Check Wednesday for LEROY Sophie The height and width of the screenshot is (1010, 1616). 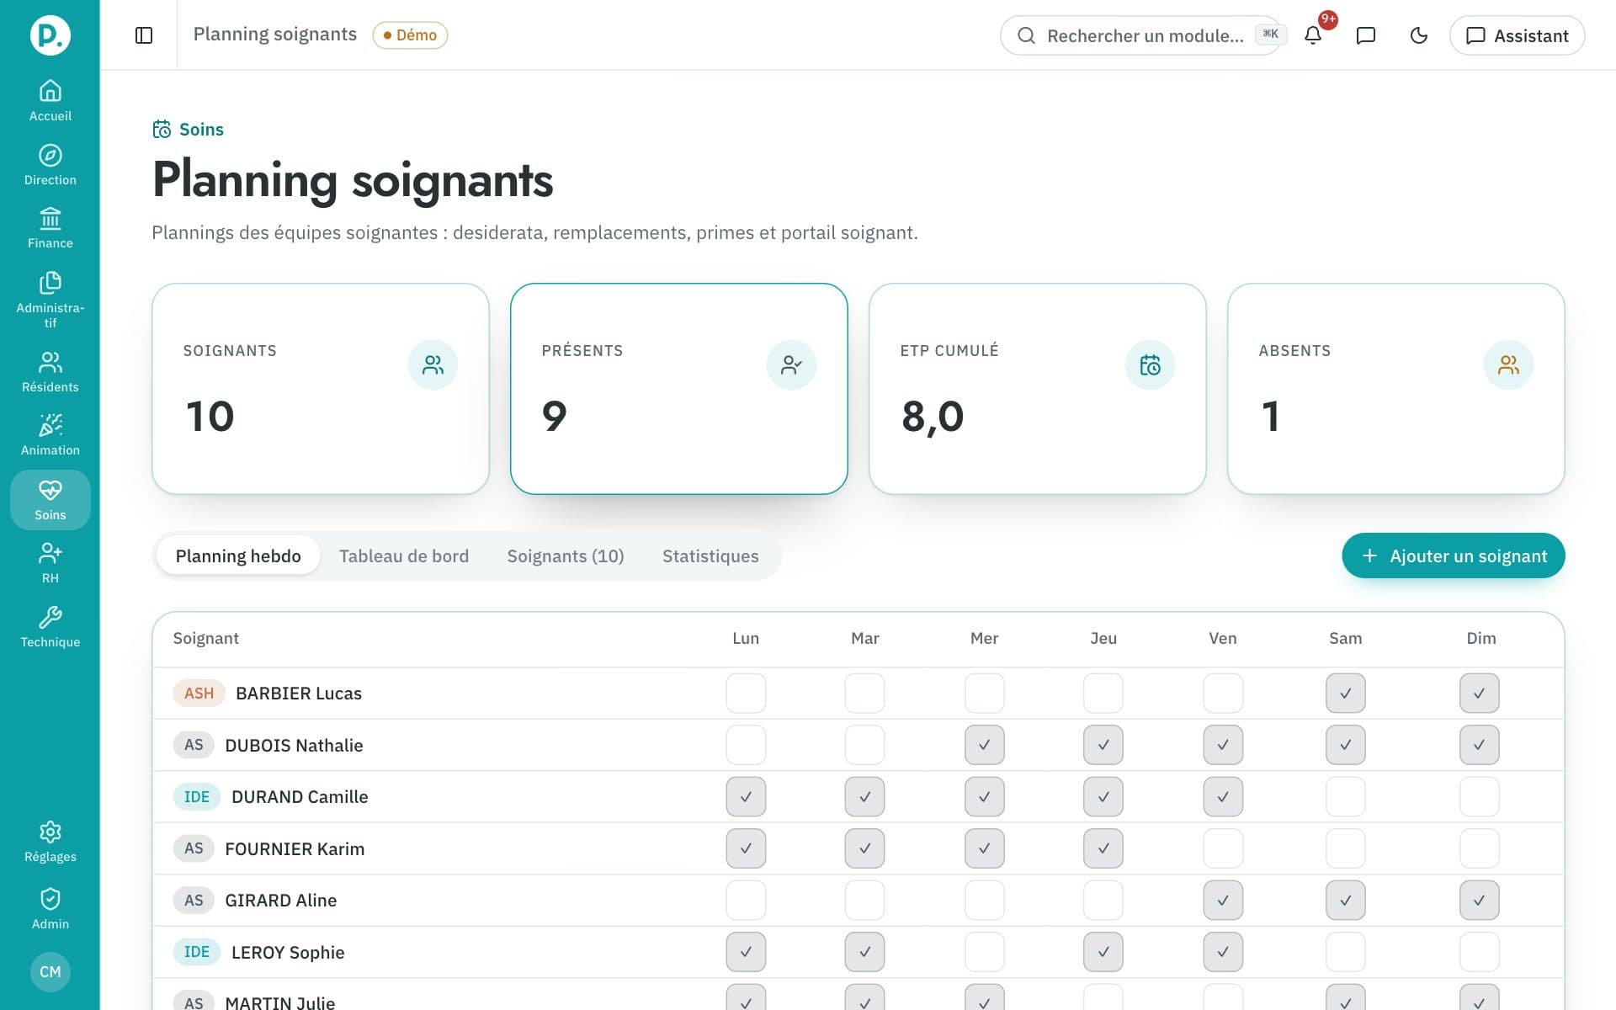click(985, 952)
